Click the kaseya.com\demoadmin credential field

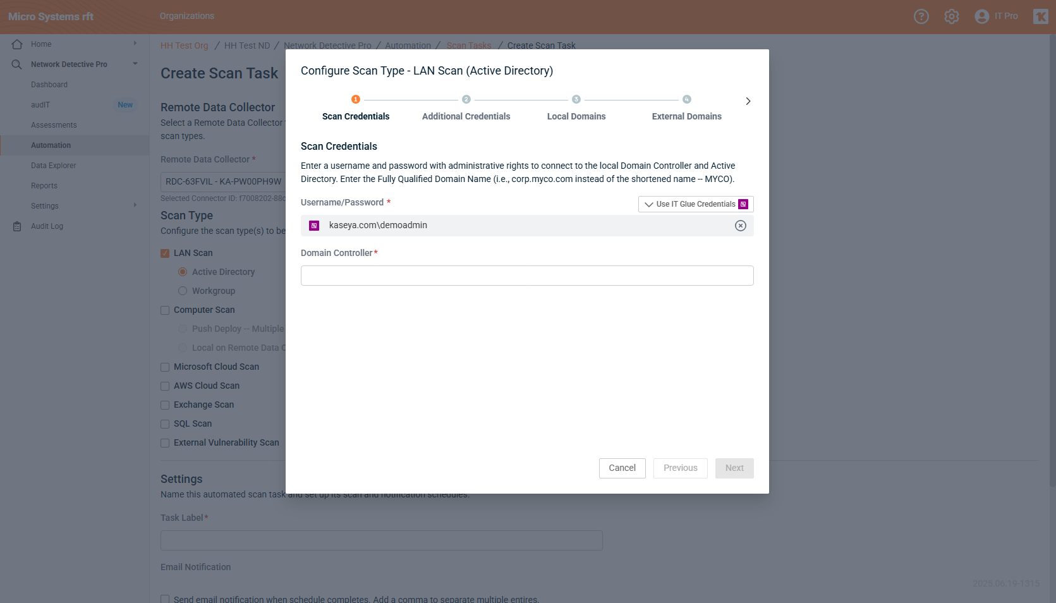[527, 226]
